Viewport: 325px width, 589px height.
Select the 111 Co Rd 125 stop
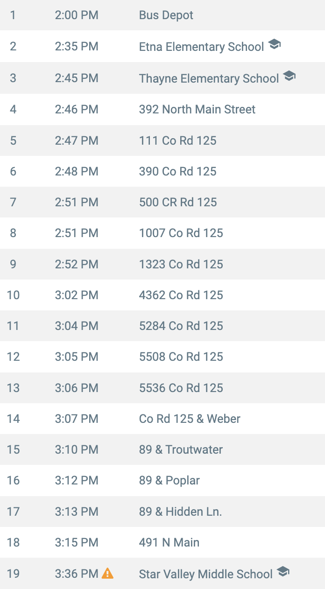coord(162,140)
